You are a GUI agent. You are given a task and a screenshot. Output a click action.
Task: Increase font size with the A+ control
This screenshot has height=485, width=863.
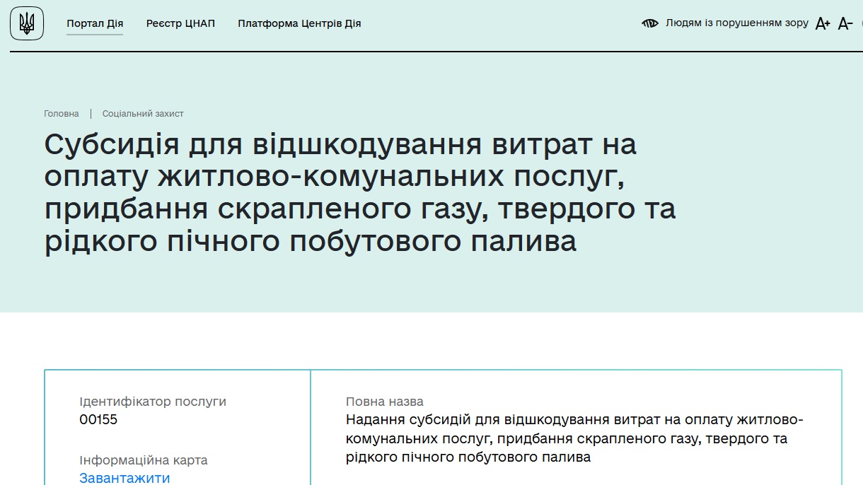coord(823,23)
